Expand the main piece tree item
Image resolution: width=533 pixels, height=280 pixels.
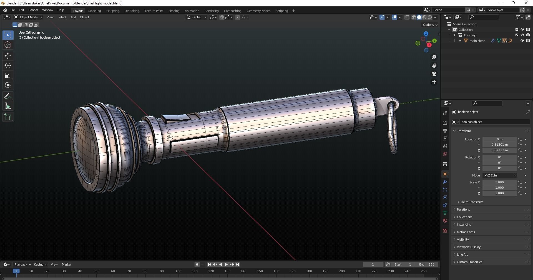tap(460, 41)
